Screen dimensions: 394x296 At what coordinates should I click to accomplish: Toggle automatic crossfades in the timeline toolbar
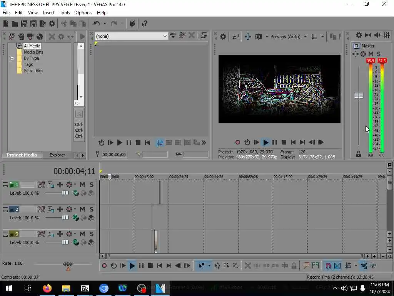pos(337,266)
